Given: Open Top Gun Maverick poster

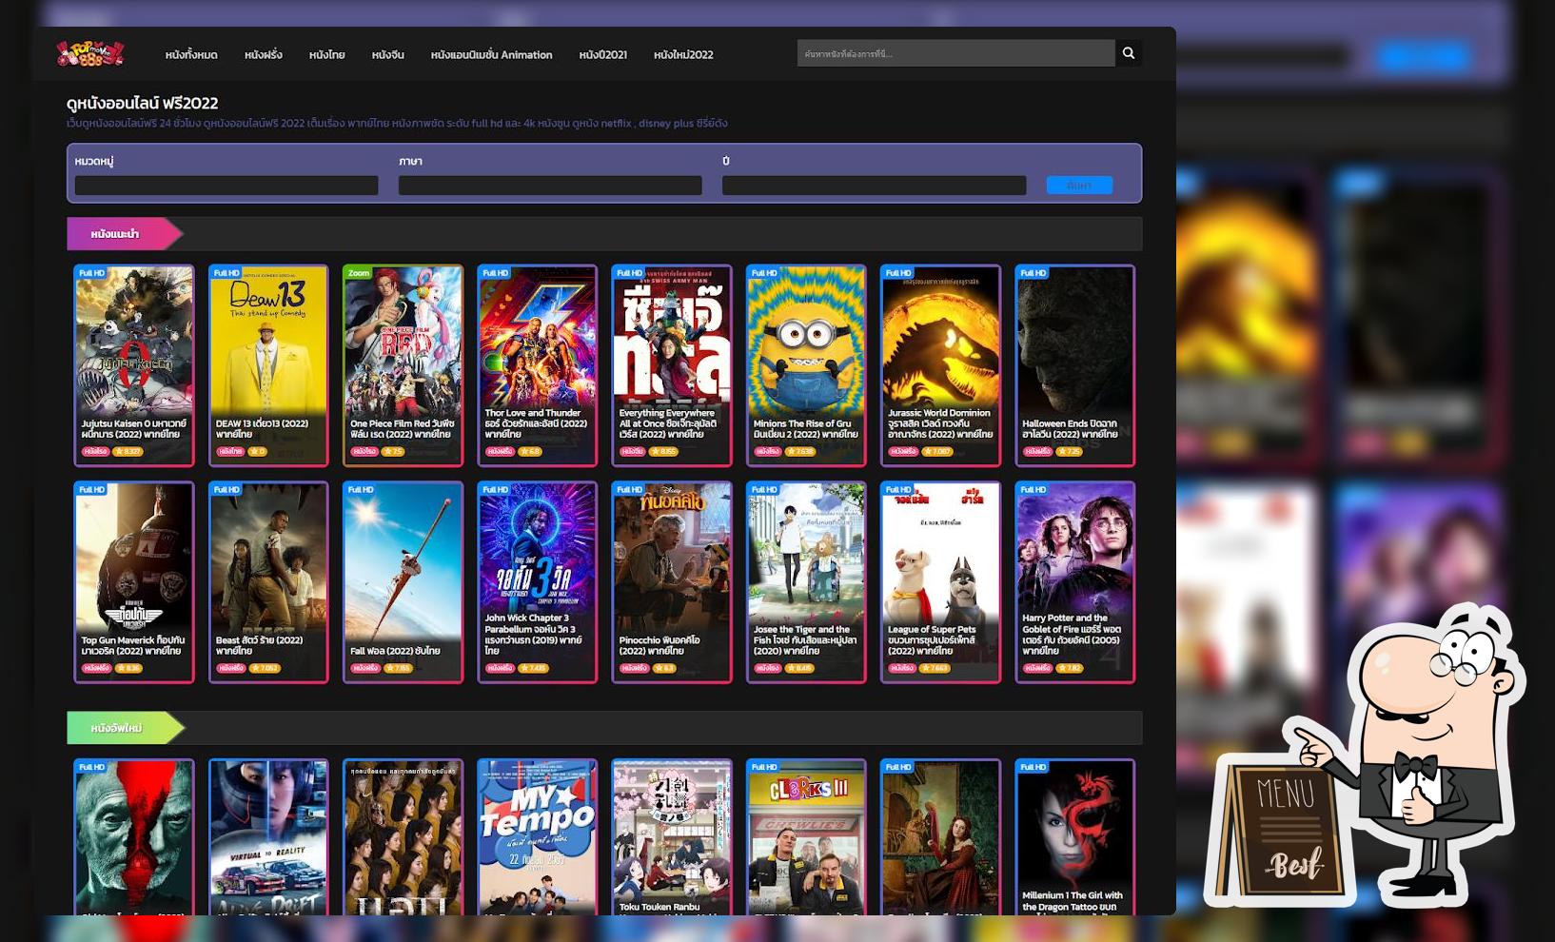Looking at the screenshot, I should point(134,582).
